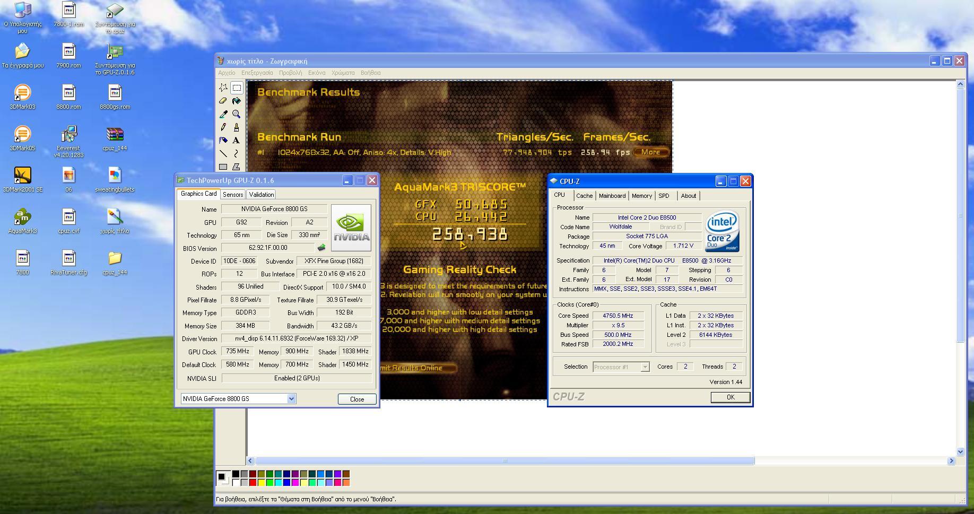The width and height of the screenshot is (974, 514).
Task: Select the Free-Form Select tool in Paint
Action: pyautogui.click(x=223, y=88)
